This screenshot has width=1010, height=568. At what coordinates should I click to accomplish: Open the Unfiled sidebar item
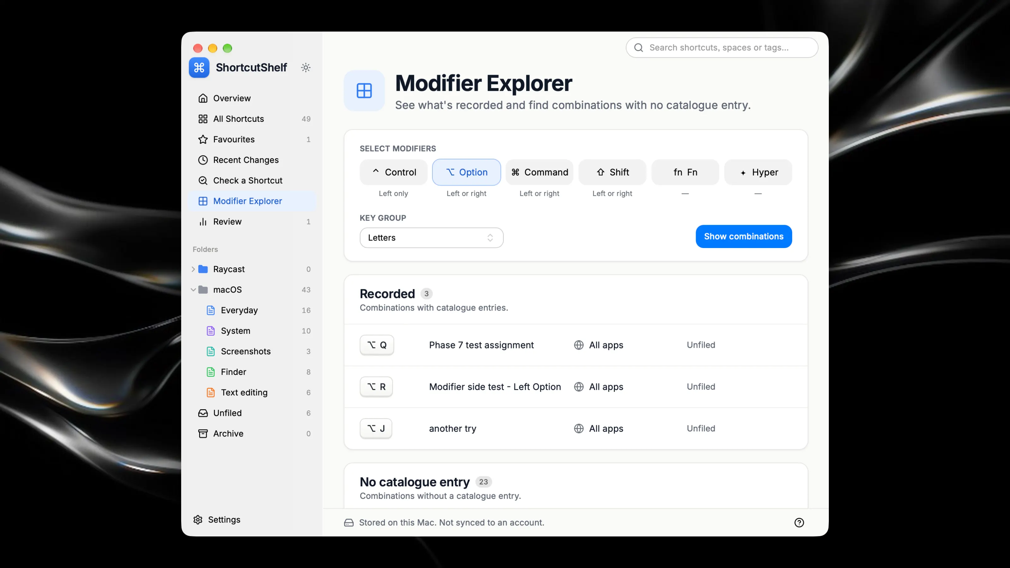252,413
